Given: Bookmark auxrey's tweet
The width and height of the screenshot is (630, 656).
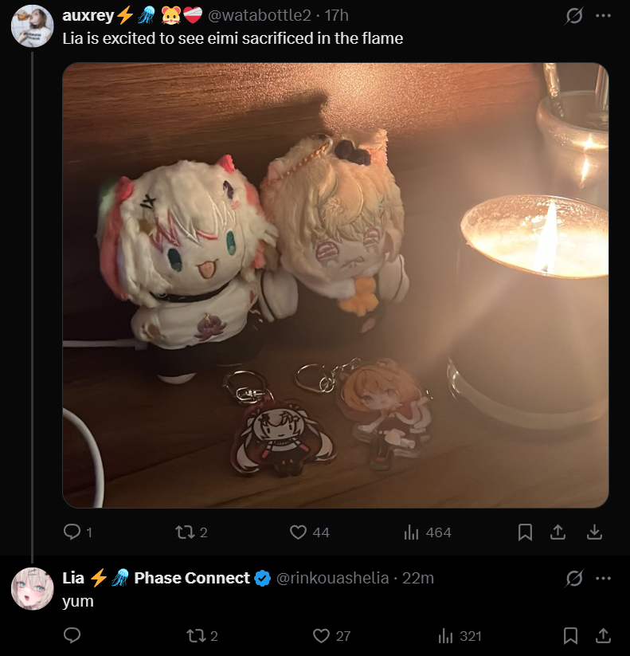Looking at the screenshot, I should (x=525, y=532).
